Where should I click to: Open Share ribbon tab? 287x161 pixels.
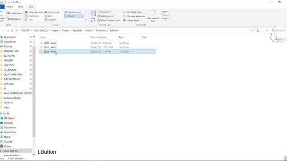coord(21,7)
